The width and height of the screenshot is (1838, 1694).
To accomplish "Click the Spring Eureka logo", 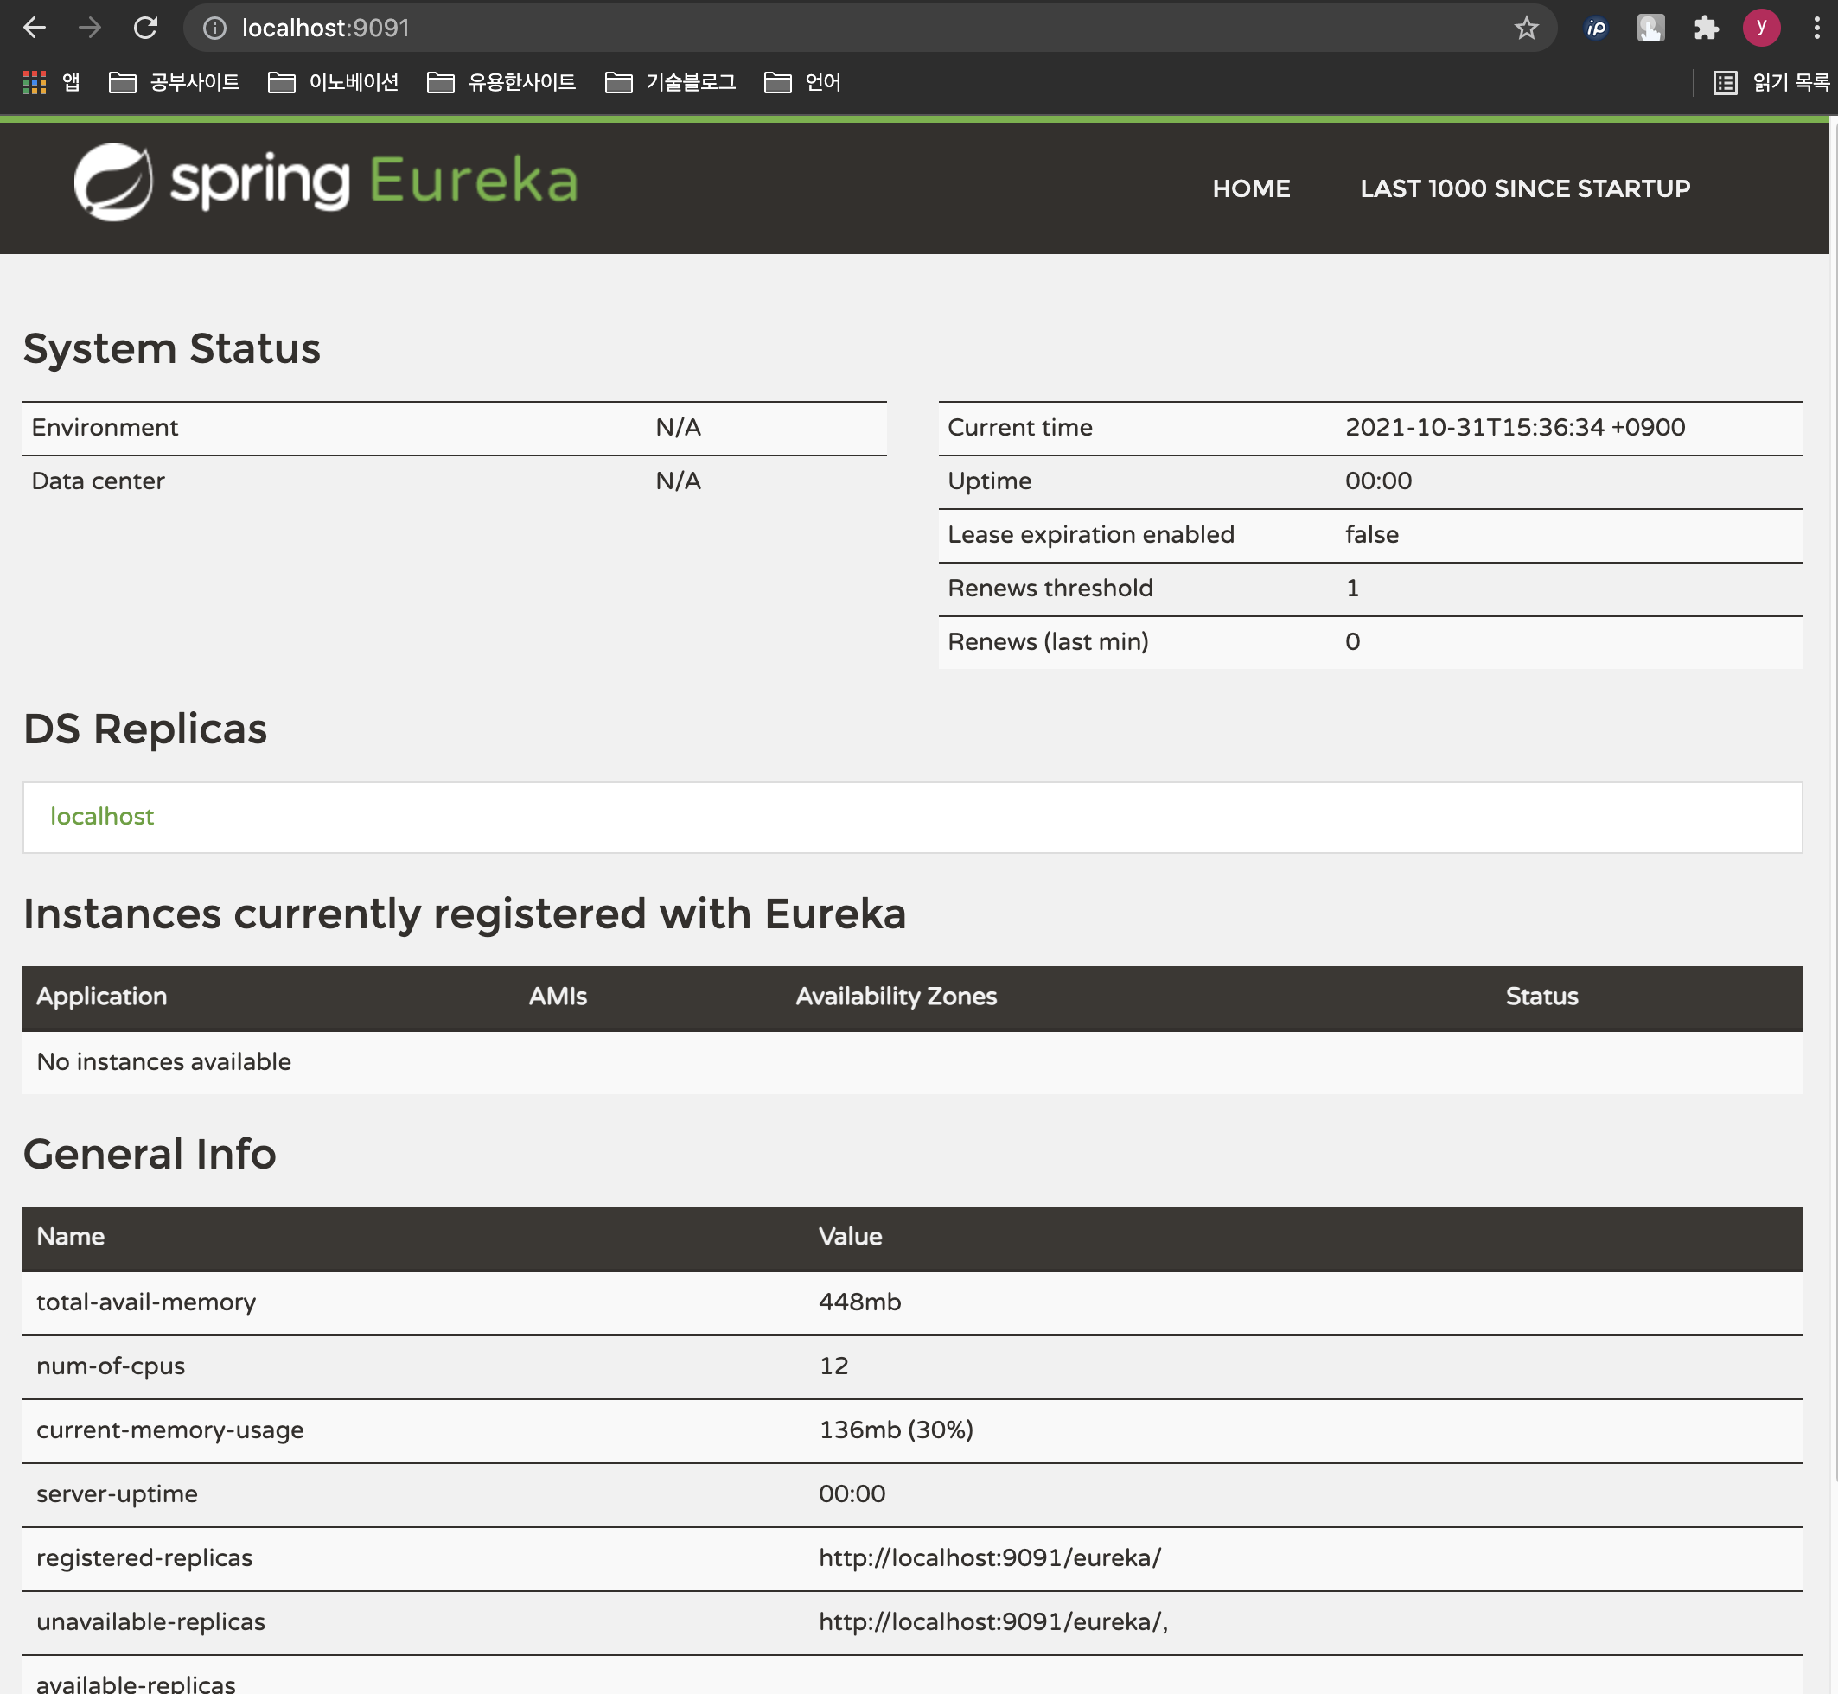I will [x=326, y=181].
